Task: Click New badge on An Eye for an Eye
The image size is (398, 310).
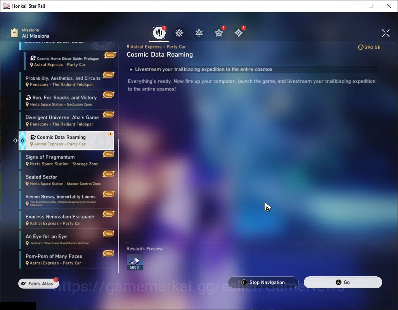Action: (109, 233)
